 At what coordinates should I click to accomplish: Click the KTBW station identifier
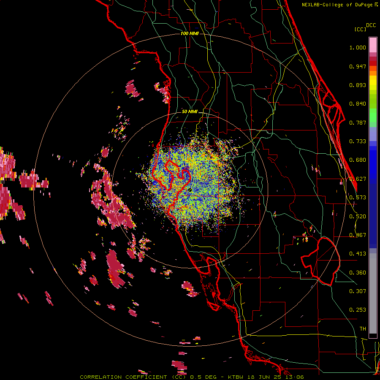pyautogui.click(x=236, y=377)
